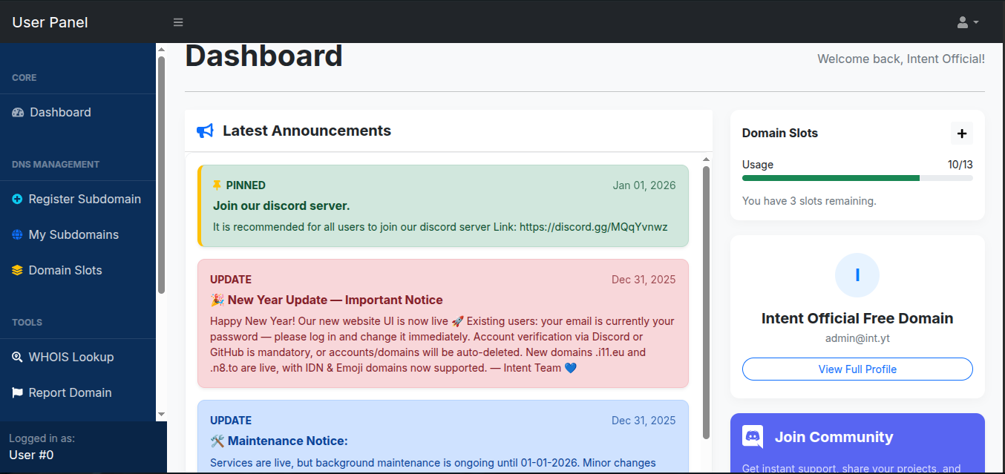Open View Full Profile
Image resolution: width=1005 pixels, height=474 pixels.
857,369
